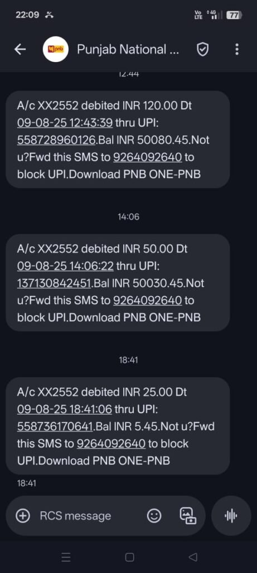The width and height of the screenshot is (257, 573).
Task: Tap UPI reference 558736170641 link
Action: [x=56, y=426]
